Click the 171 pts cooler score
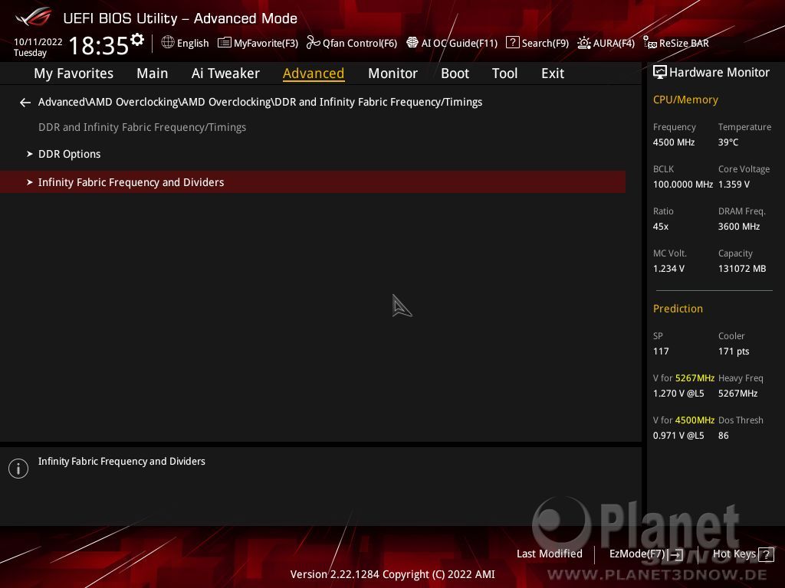Viewport: 785px width, 588px height. [x=734, y=351]
